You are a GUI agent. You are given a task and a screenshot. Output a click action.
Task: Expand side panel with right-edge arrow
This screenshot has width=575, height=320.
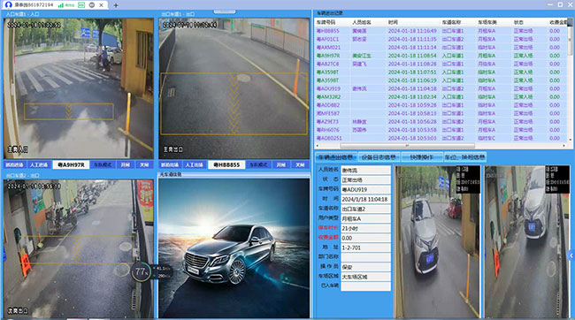point(571,255)
